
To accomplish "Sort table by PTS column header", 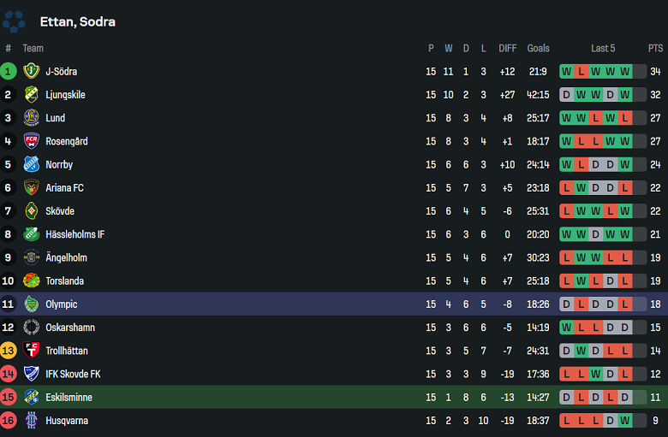I will (655, 49).
